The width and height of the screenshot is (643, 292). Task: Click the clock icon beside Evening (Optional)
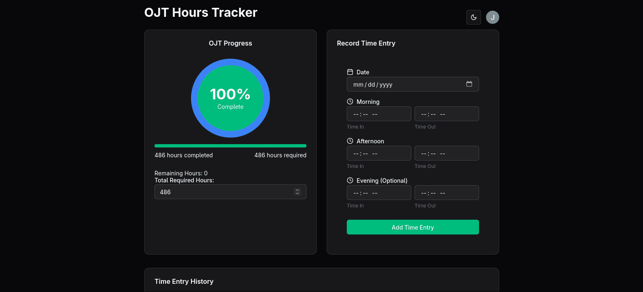pyautogui.click(x=350, y=180)
